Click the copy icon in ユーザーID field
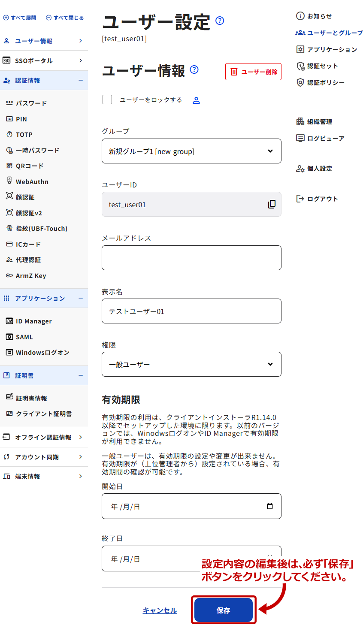The height and width of the screenshot is (625, 363). (272, 204)
